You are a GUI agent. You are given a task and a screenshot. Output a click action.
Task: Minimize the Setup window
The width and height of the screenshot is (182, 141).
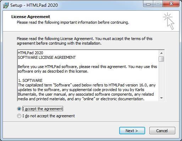point(148,4)
